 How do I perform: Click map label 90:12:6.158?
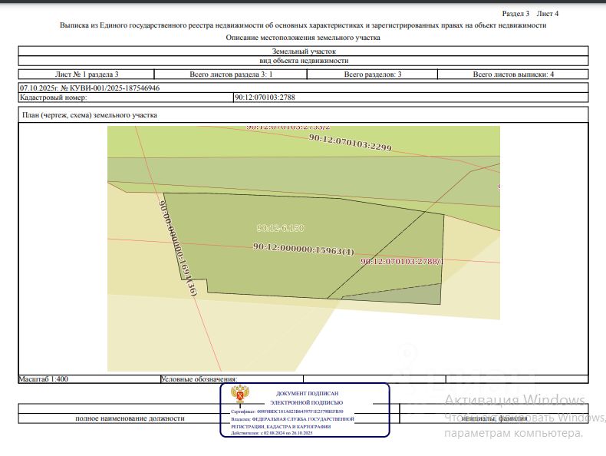coord(280,228)
